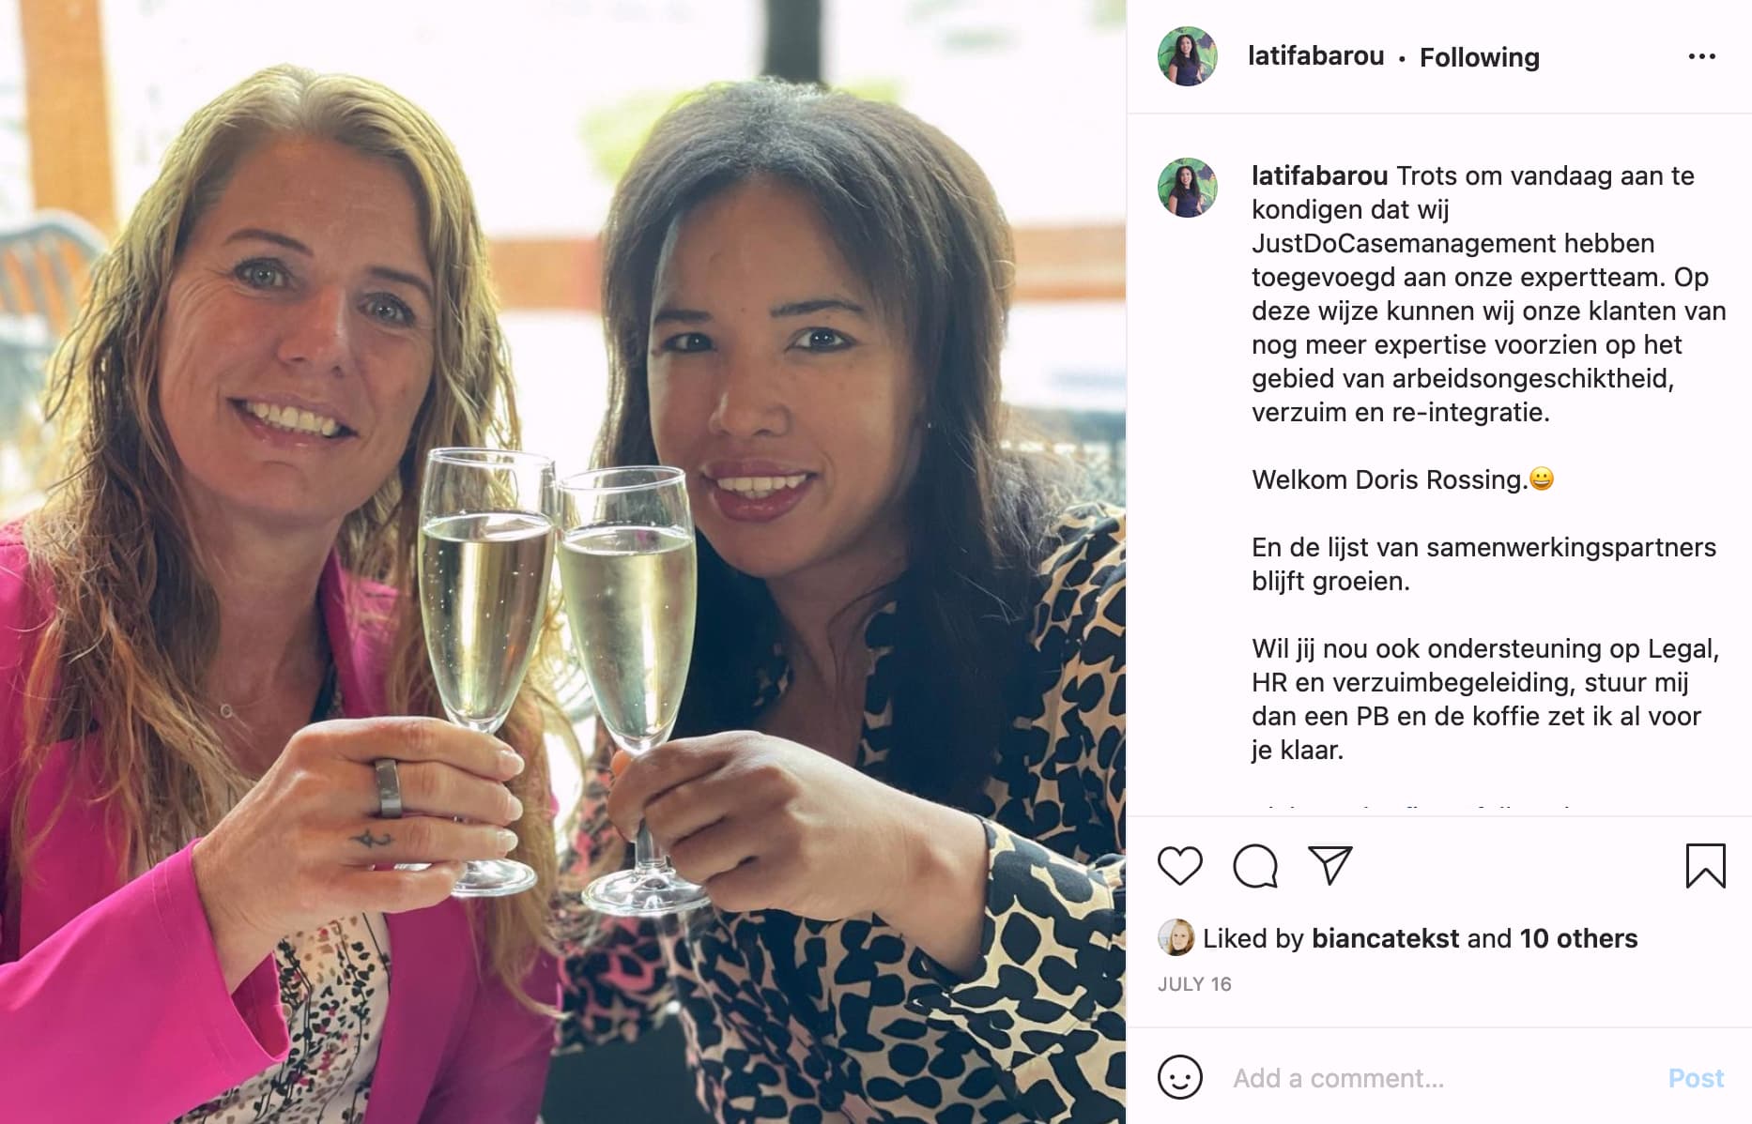Open biancatekst small liker avatar

click(1176, 937)
